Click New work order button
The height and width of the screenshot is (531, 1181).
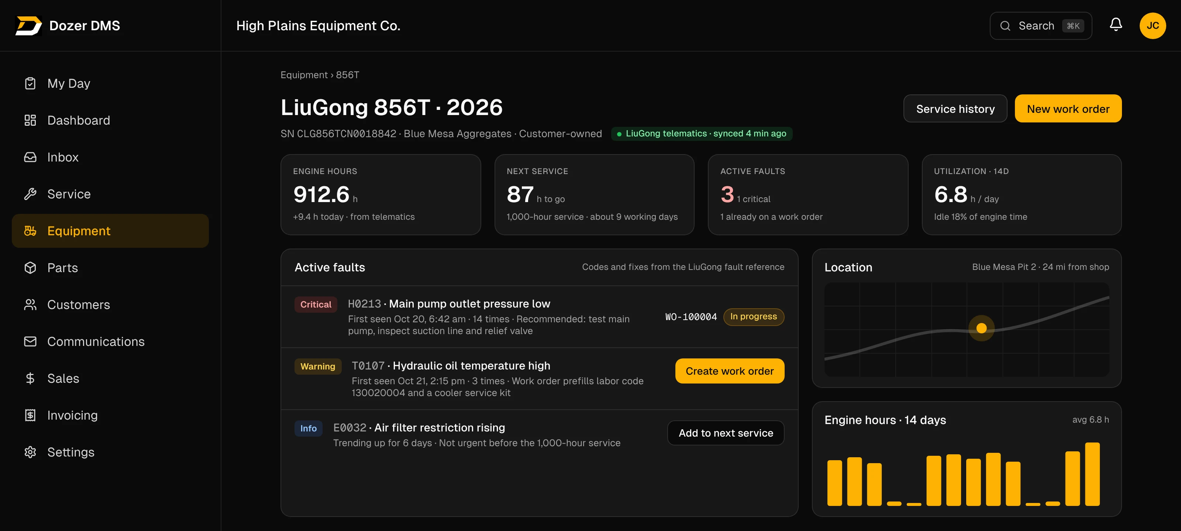tap(1068, 108)
